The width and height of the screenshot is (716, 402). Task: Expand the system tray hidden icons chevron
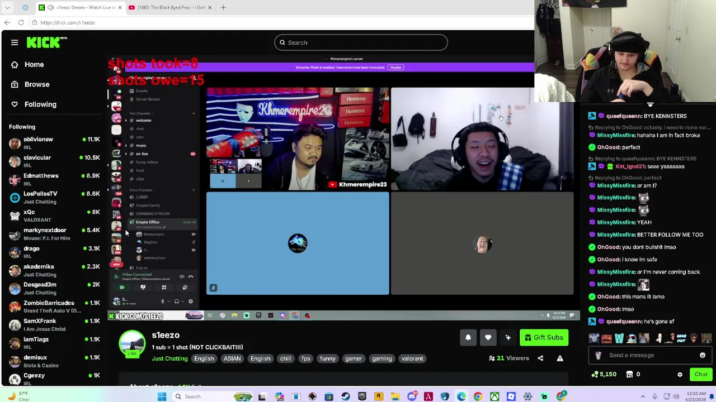643,396
